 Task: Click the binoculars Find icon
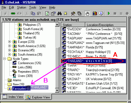tap(59, 14)
